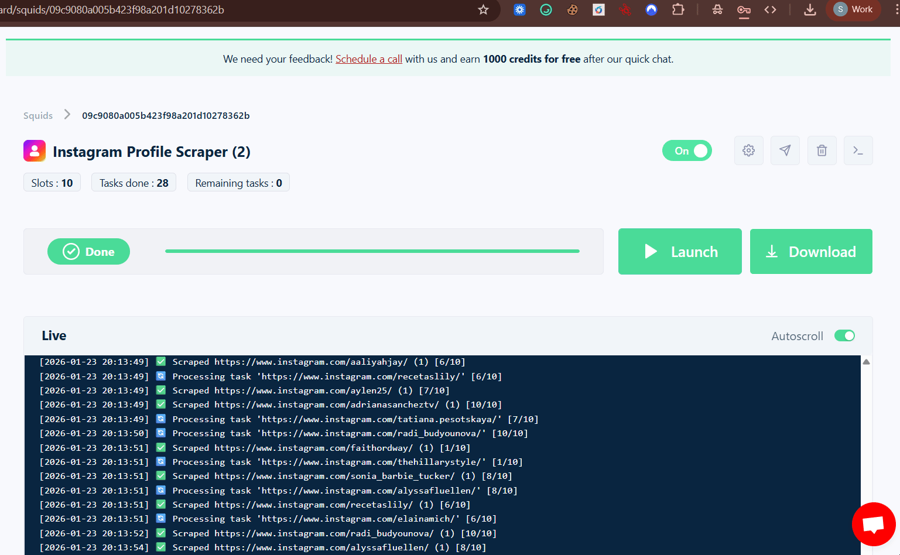Open the squid settings via the gear icon

(x=749, y=150)
